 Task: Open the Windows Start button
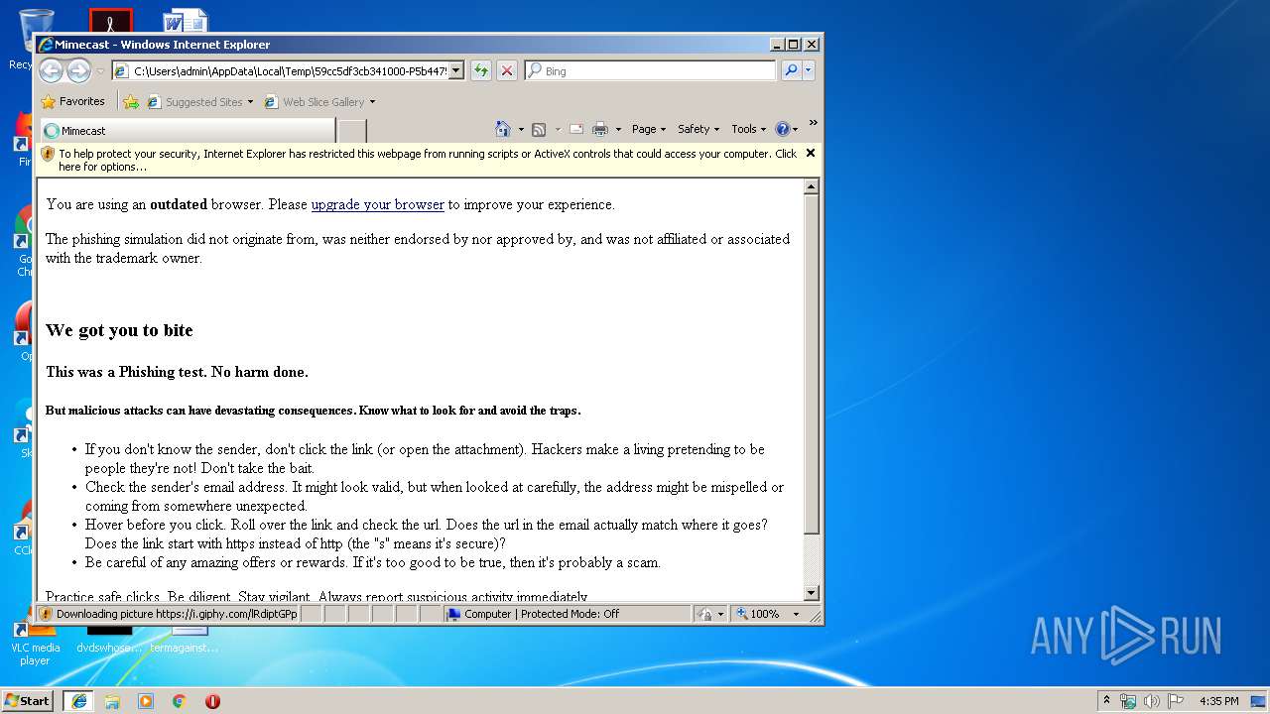(27, 700)
